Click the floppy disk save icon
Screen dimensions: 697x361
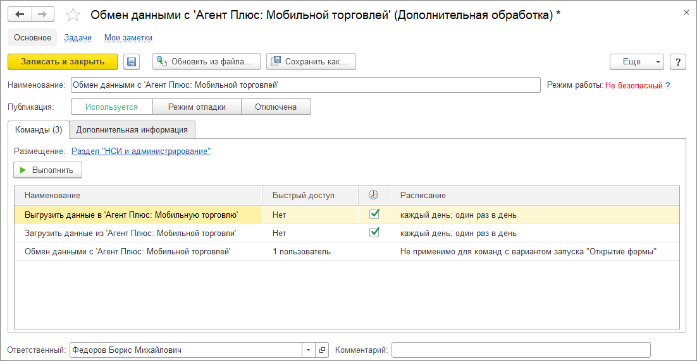(132, 62)
